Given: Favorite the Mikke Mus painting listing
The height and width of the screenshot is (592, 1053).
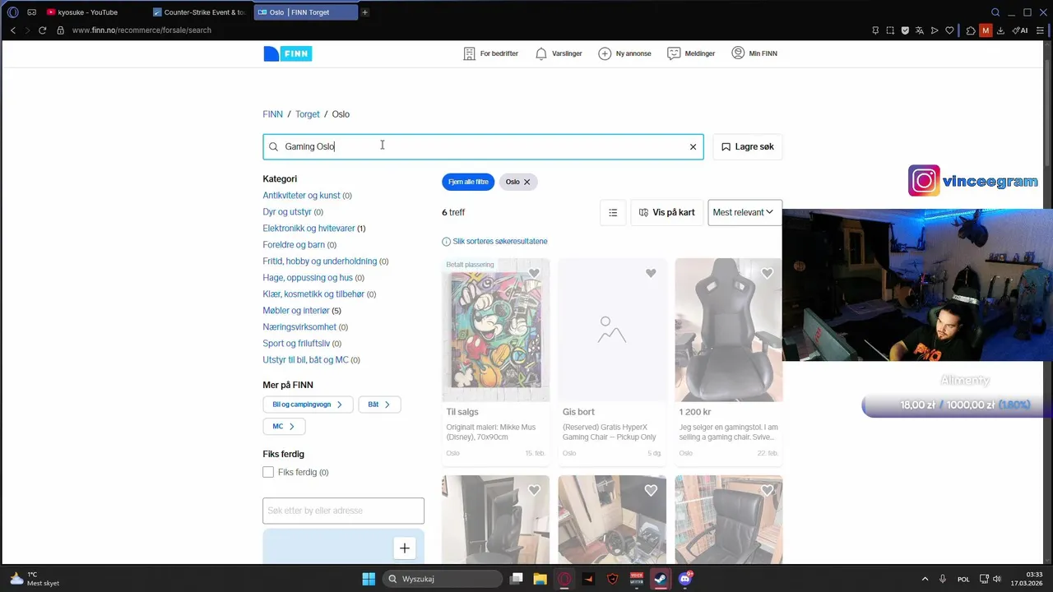Looking at the screenshot, I should 534,273.
